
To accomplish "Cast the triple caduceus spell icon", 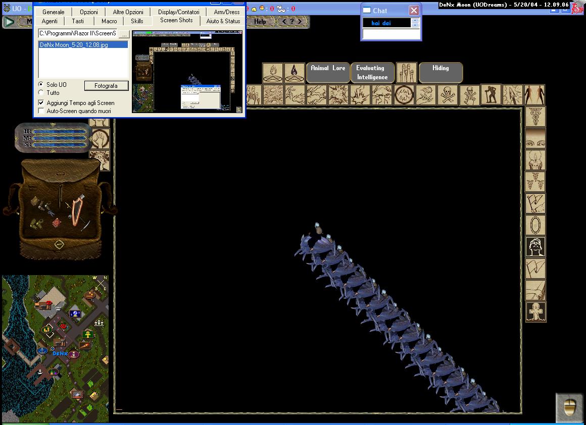I will tap(535, 182).
